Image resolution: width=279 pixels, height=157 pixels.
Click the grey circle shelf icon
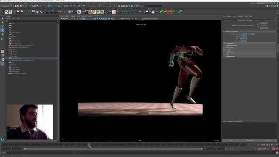pos(37,12)
